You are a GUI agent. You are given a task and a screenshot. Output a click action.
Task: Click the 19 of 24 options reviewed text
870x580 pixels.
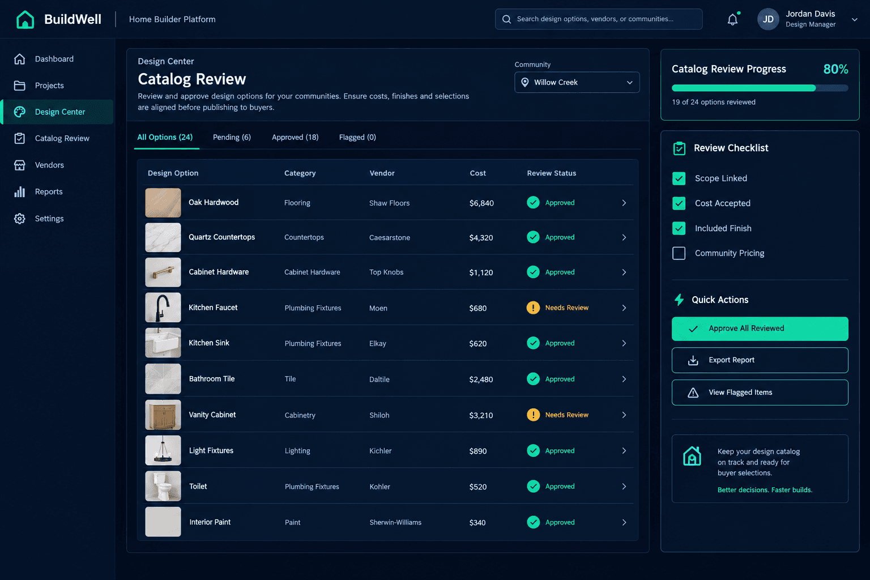point(714,102)
